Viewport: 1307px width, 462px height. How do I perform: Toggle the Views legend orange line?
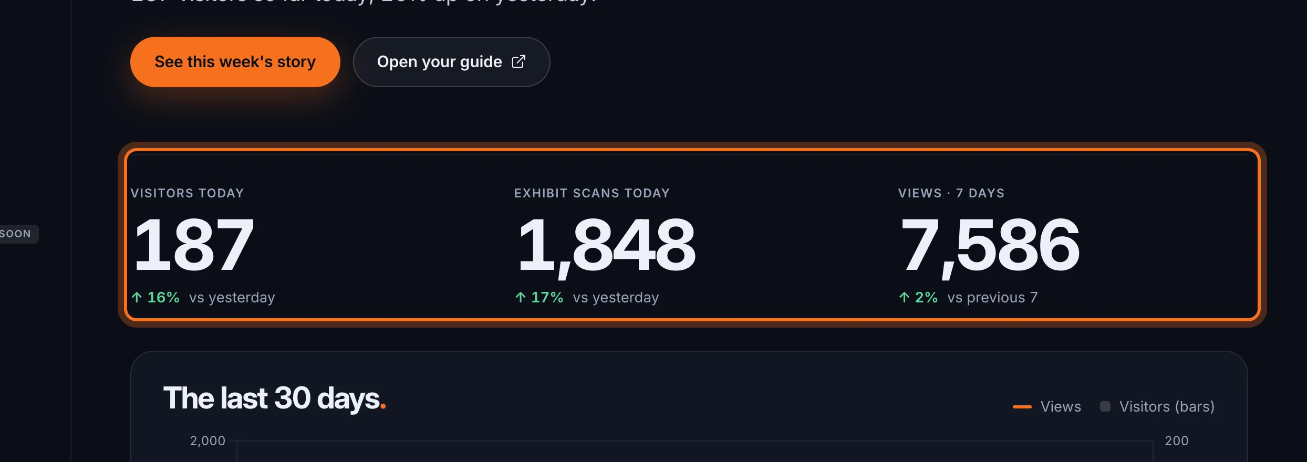tap(1022, 407)
